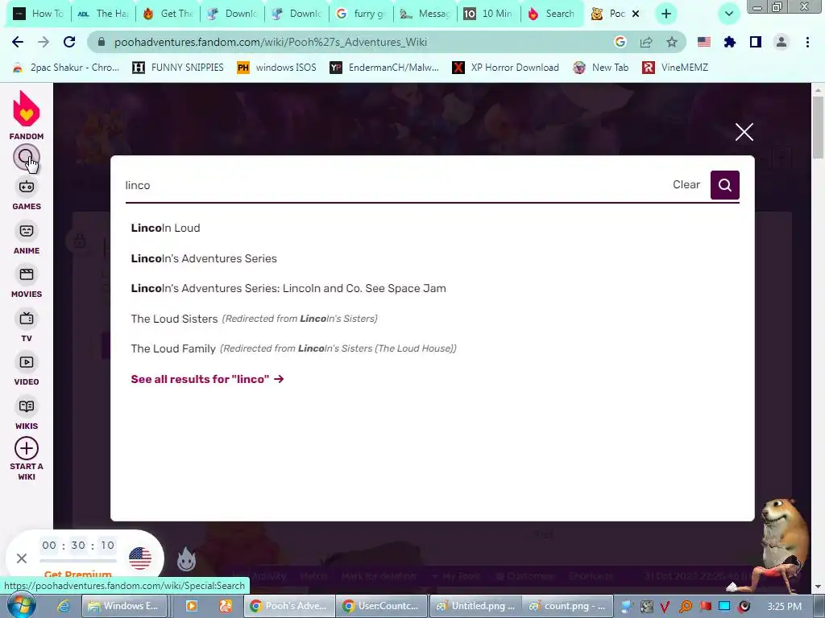The width and height of the screenshot is (825, 618).
Task: Switch to the 'How To' tab
Action: (x=39, y=14)
